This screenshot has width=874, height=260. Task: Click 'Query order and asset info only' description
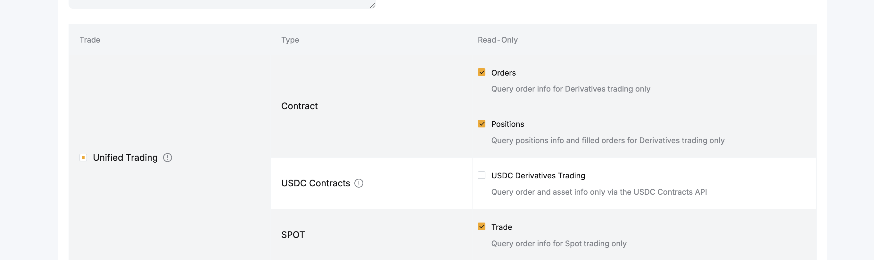coord(599,192)
